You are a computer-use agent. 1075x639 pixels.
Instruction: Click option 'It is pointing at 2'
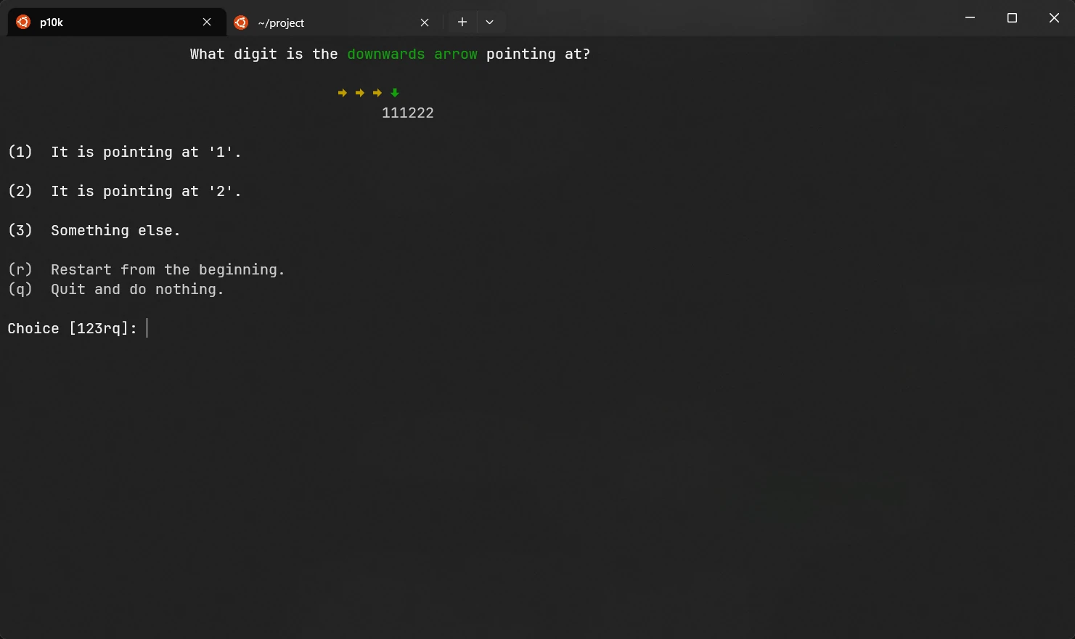(145, 191)
